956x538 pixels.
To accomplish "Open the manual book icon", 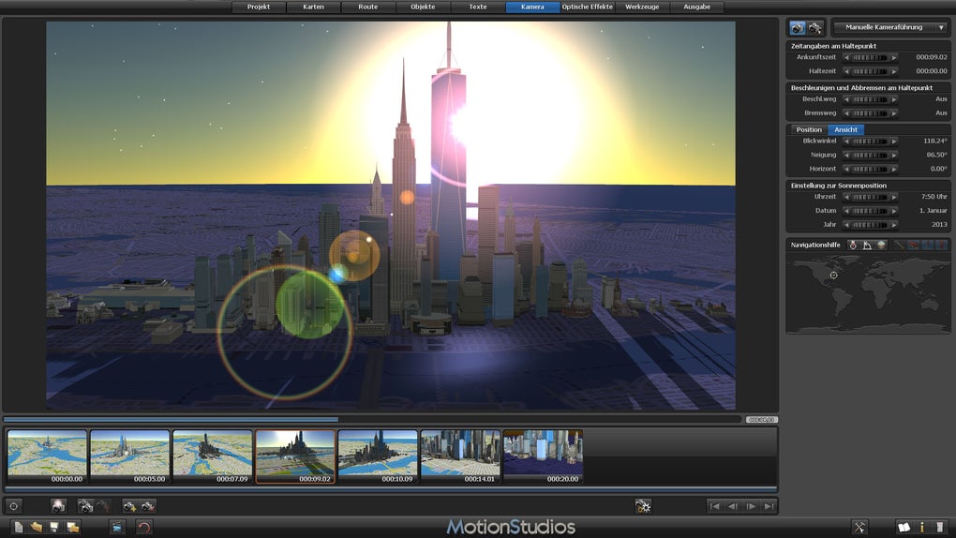I will pos(904,527).
